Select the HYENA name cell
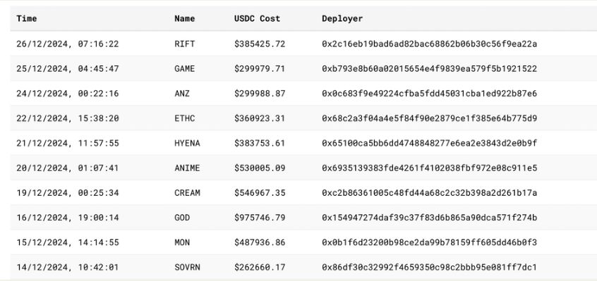This screenshot has height=281, width=597. click(x=187, y=143)
